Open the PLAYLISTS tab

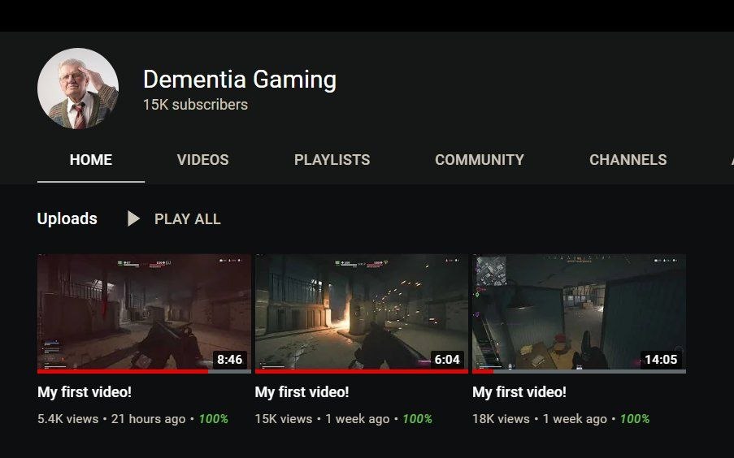332,159
